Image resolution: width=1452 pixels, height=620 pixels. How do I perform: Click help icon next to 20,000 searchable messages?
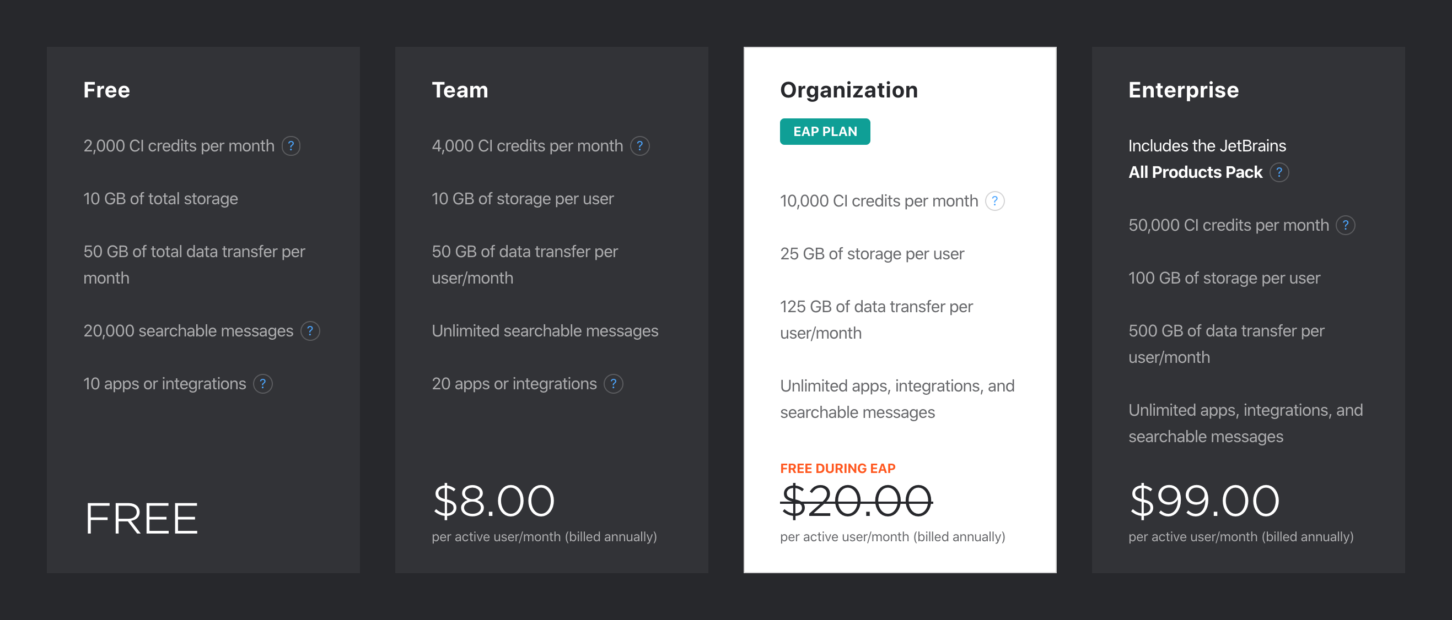310,330
